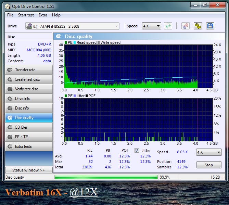
Task: Switch to the CD Bler panel
Action: pos(29,127)
